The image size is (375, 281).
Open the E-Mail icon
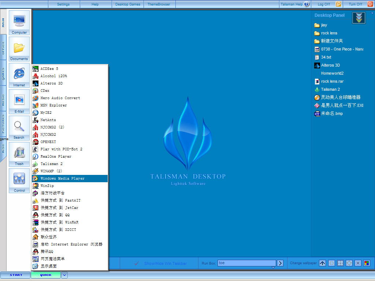point(19,102)
